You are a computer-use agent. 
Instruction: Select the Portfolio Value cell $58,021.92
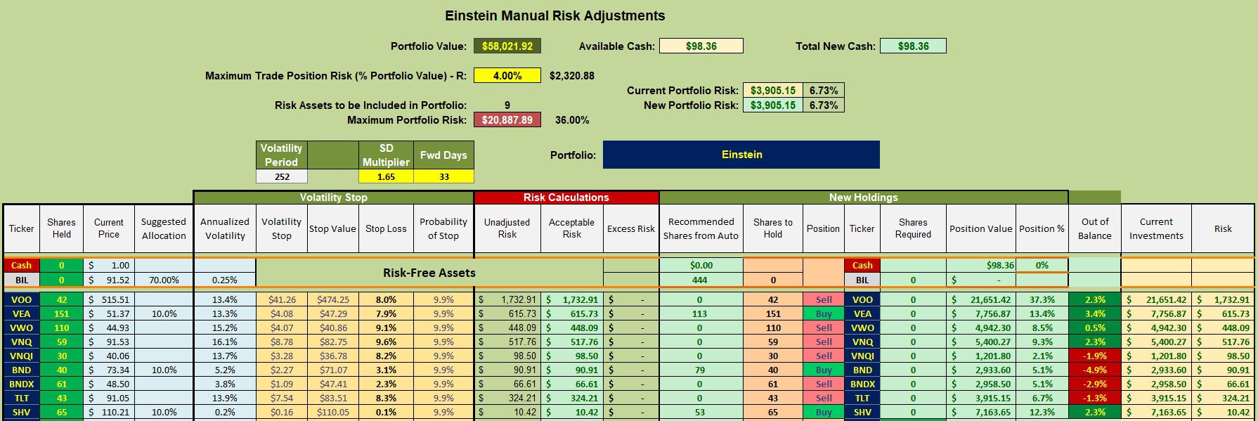pos(507,46)
